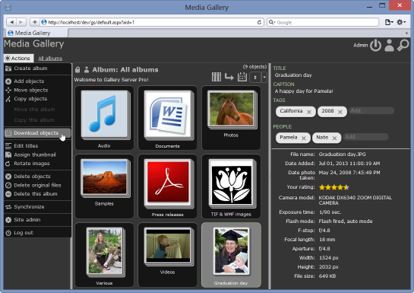Viewport: 414px width, 293px height.
Task: Select Delete original files action
Action: [37, 185]
